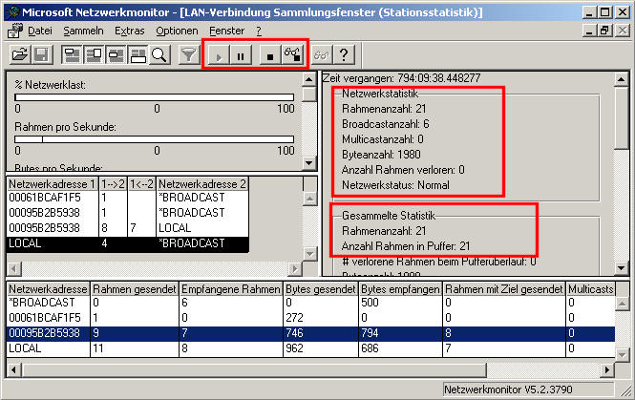
Task: Click station table horizontal scrollbar left arrow
Action: (x=13, y=369)
